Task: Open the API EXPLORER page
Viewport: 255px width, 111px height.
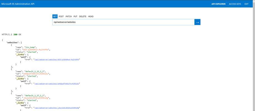Action: [x=218, y=4]
